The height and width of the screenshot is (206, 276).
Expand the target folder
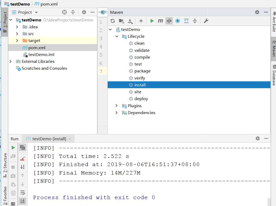coord(17,40)
